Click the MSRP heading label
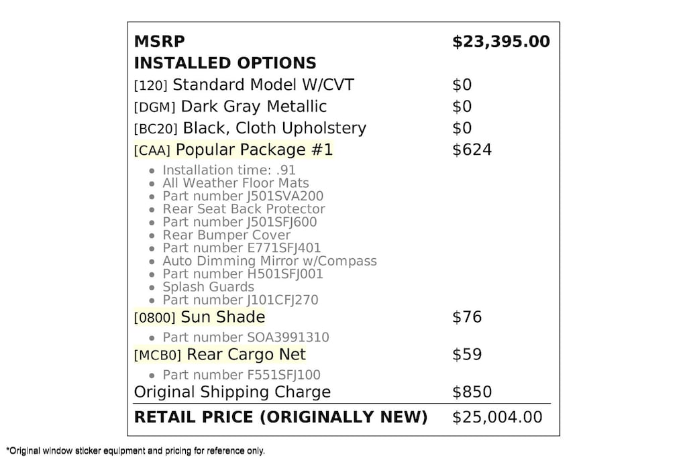The width and height of the screenshot is (687, 458). click(x=160, y=42)
